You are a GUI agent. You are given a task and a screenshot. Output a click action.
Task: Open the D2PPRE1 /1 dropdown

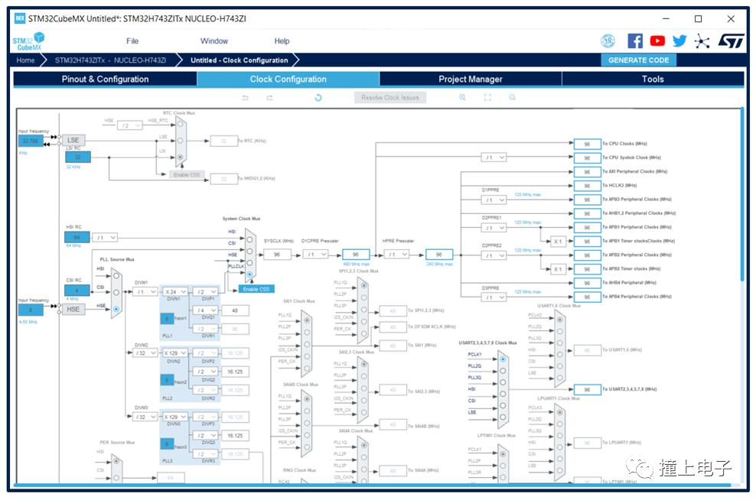pos(494,228)
